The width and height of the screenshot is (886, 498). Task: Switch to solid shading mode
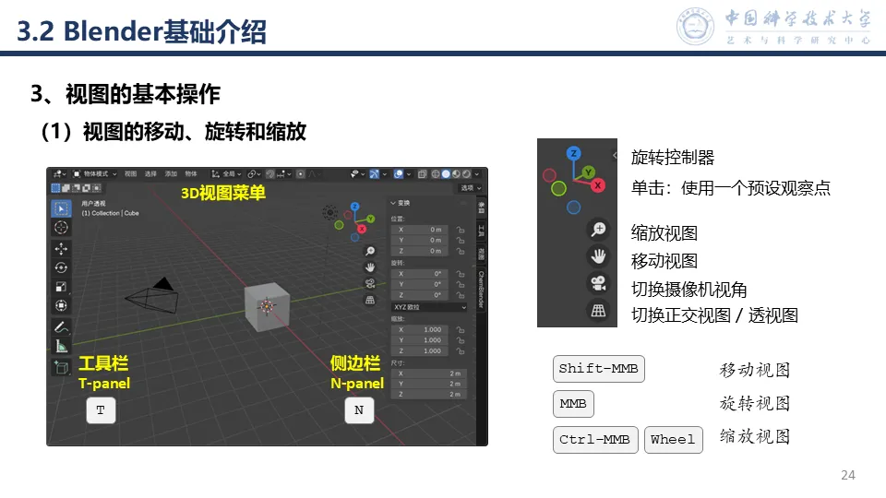pyautogui.click(x=446, y=174)
